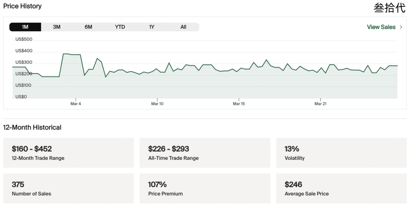Show All price history
414x212 pixels.
[183, 27]
